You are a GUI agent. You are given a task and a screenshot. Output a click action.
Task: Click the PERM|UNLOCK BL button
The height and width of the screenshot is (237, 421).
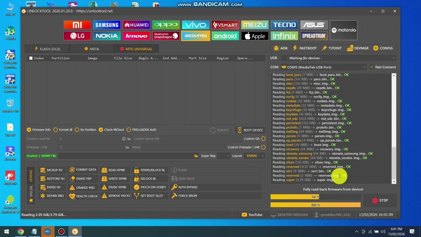coord(149,170)
